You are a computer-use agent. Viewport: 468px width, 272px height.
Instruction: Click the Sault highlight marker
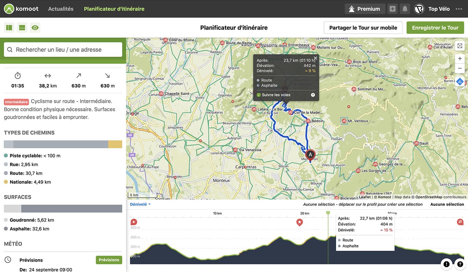(416, 143)
